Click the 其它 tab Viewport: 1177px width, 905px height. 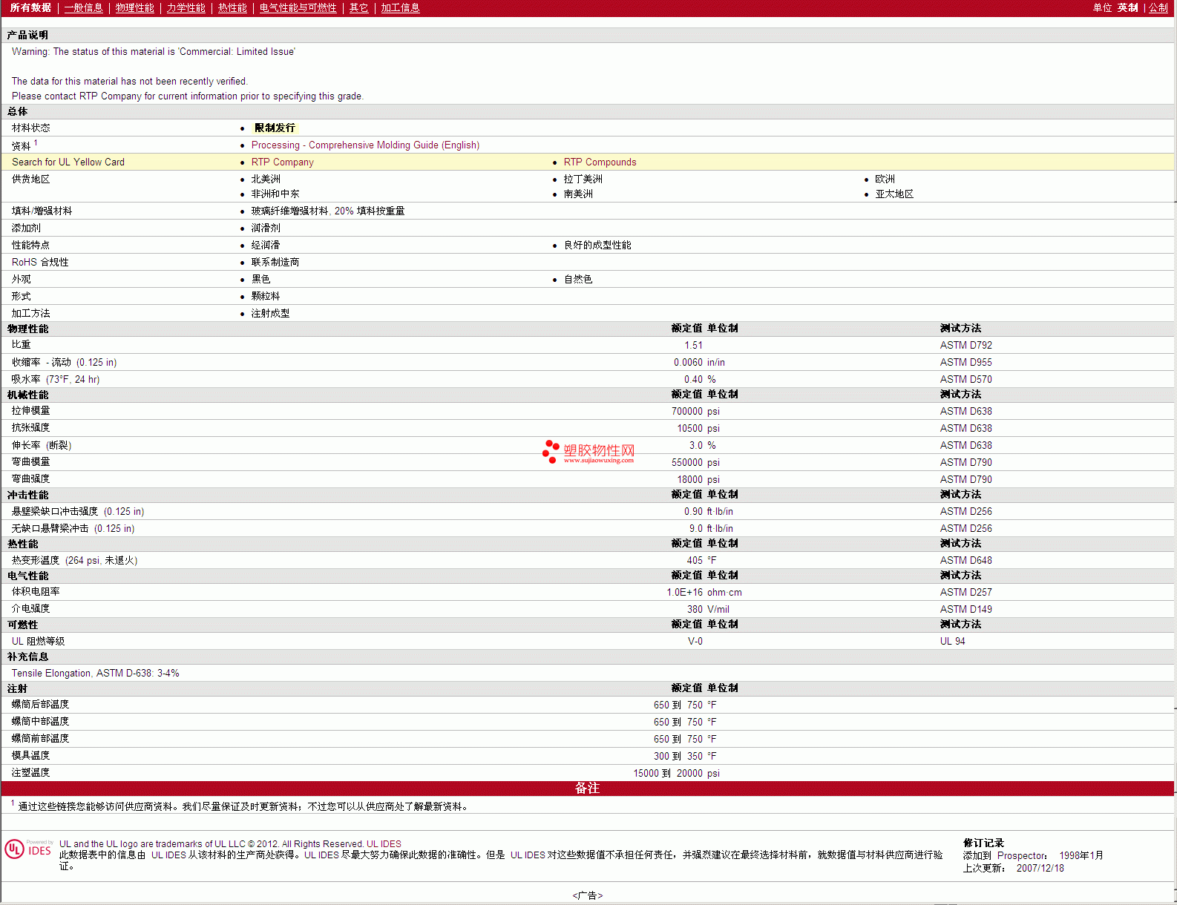coord(358,7)
